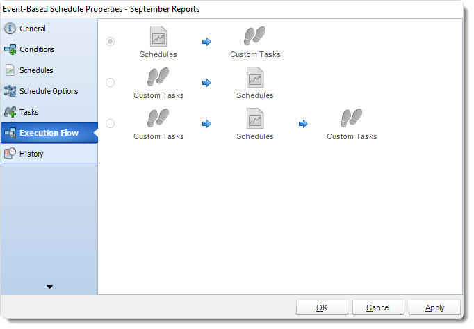Click leftmost 'Custom Tasks' label in third row
Image resolution: width=474 pixels, height=329 pixels.
(158, 137)
